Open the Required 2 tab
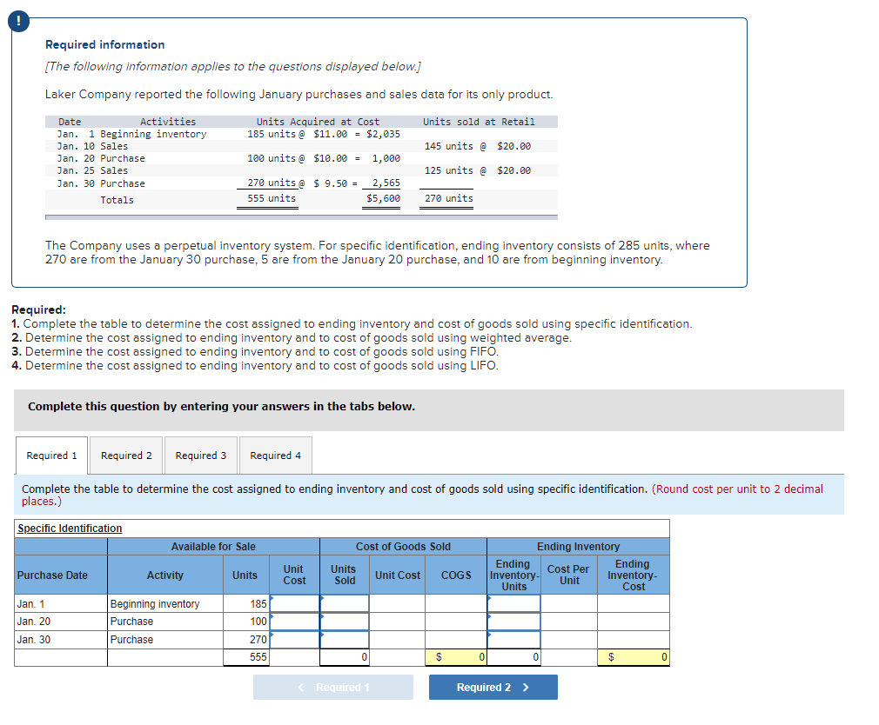Screen dimensions: 879x725 pos(126,456)
